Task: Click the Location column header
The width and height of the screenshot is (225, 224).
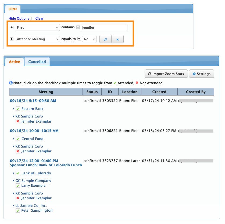Action: [x=130, y=92]
